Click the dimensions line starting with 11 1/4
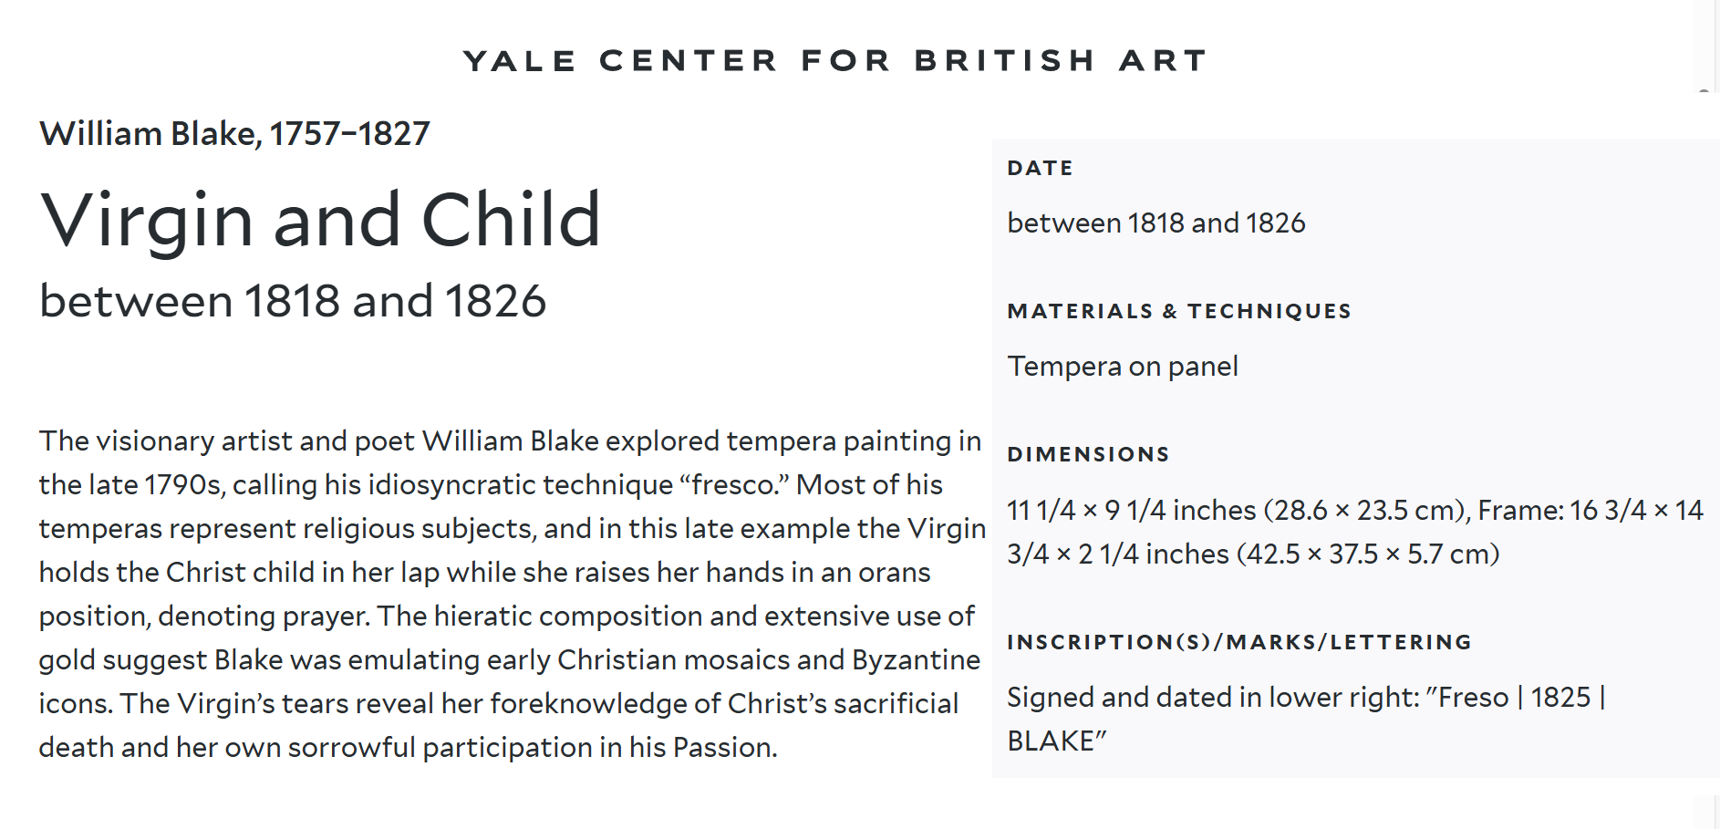The image size is (1720, 829). pyautogui.click(x=1355, y=510)
